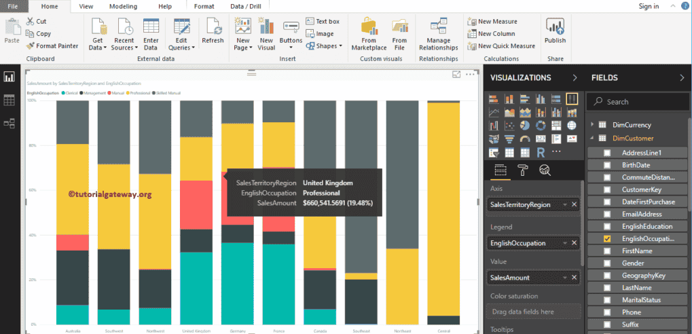Image resolution: width=692 pixels, height=334 pixels.
Task: Check the Gender field
Action: click(607, 263)
